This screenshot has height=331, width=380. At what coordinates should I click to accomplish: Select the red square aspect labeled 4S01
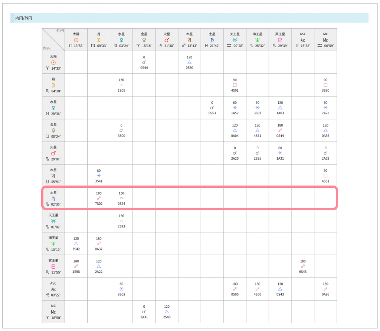tap(235, 85)
